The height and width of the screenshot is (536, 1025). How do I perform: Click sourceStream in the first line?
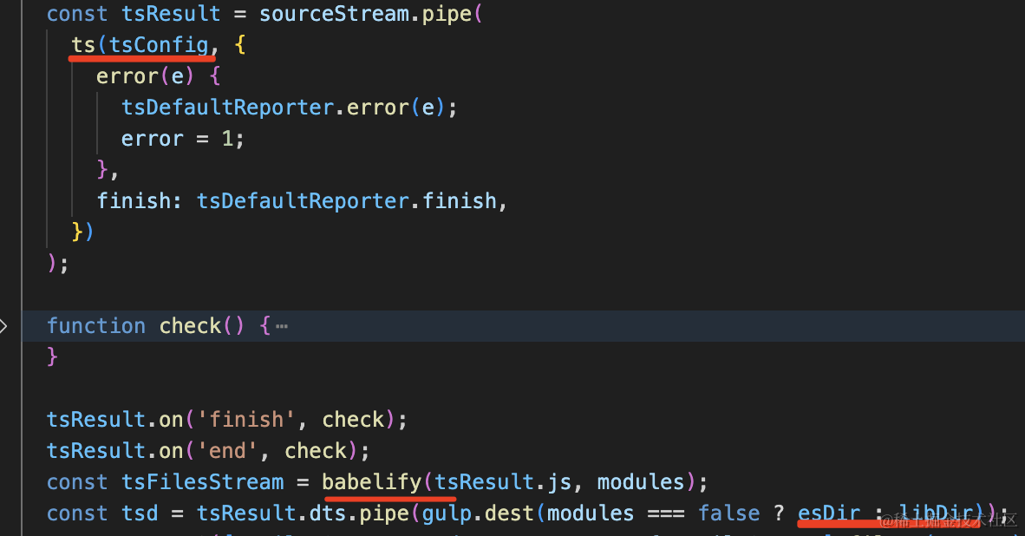pos(334,14)
